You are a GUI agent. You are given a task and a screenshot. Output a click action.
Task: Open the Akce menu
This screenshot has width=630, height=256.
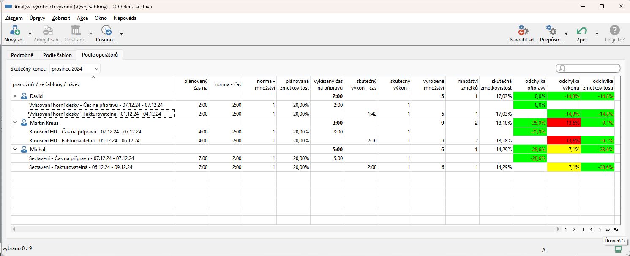point(82,18)
